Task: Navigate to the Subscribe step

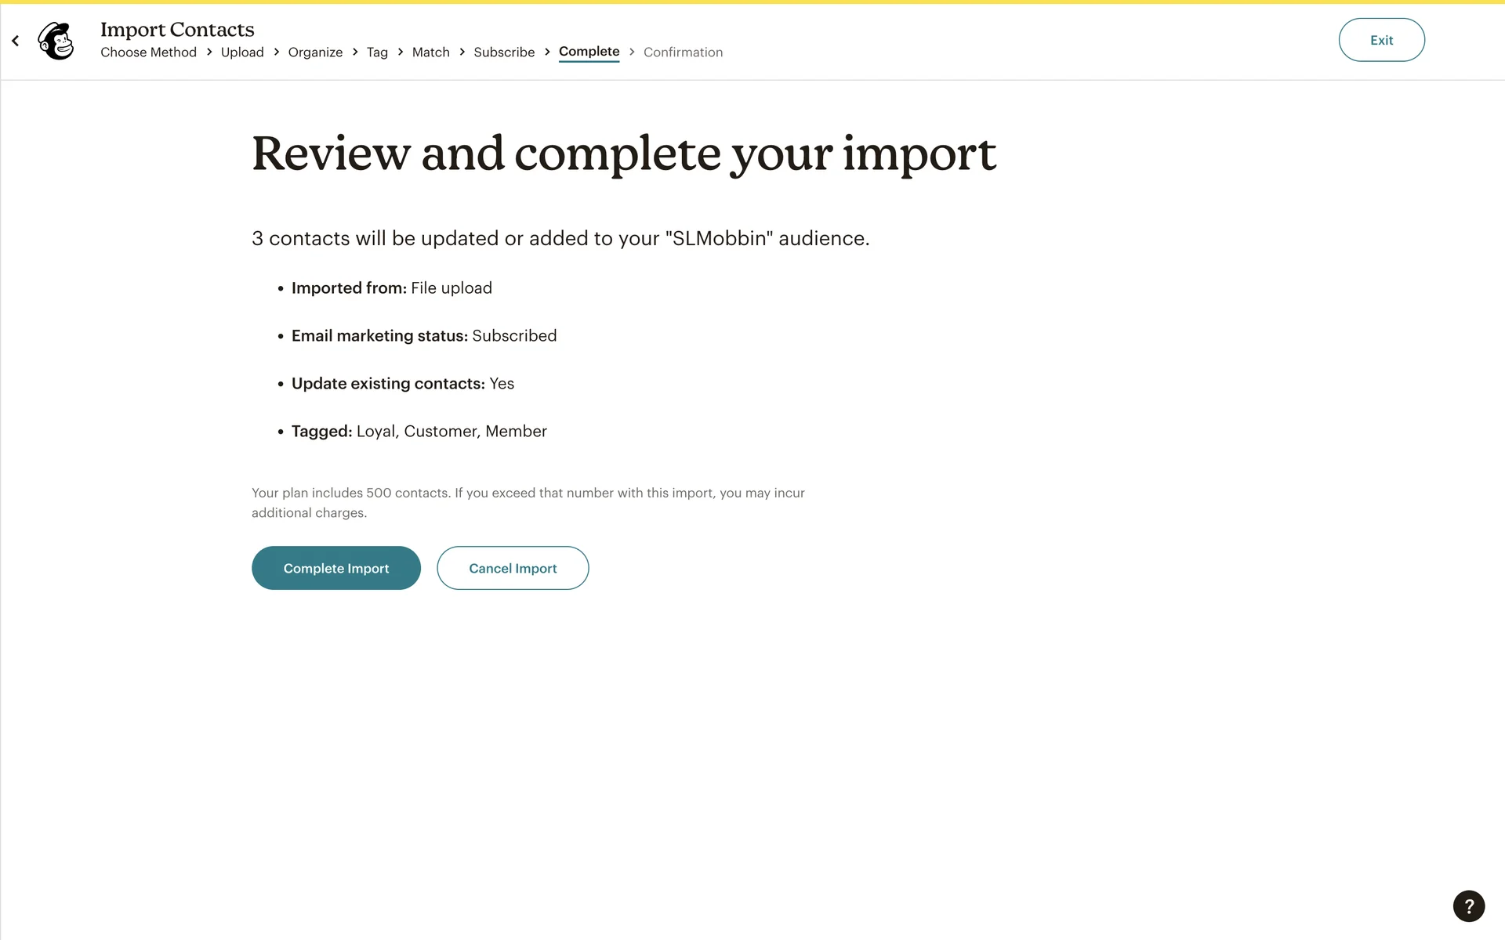Action: click(x=504, y=52)
